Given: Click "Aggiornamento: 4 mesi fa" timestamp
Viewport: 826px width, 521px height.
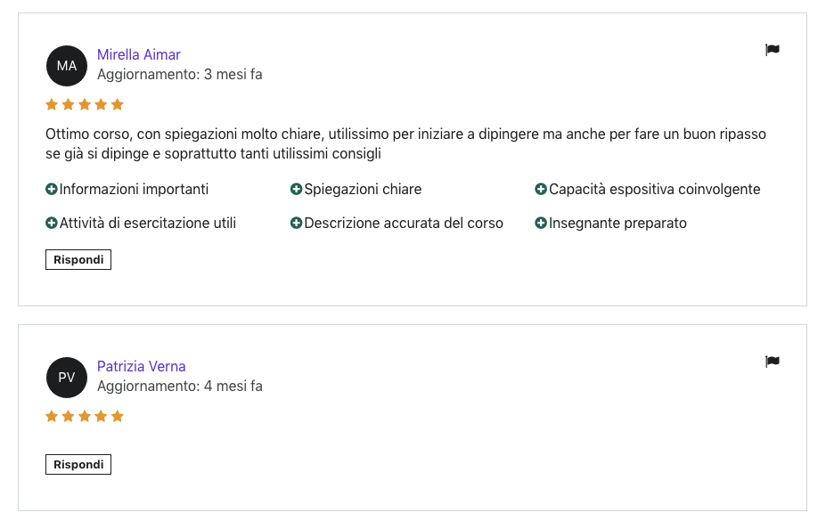Looking at the screenshot, I should (x=180, y=387).
